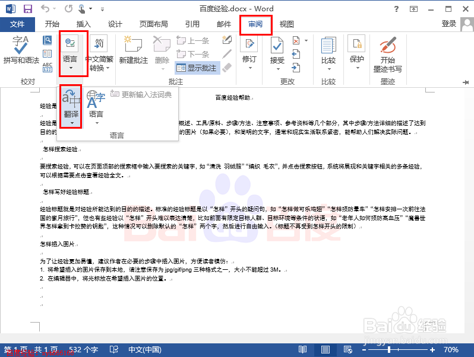The width and height of the screenshot is (474, 357).
Task: Click the define/research magnifier icon
Action: coord(47,40)
